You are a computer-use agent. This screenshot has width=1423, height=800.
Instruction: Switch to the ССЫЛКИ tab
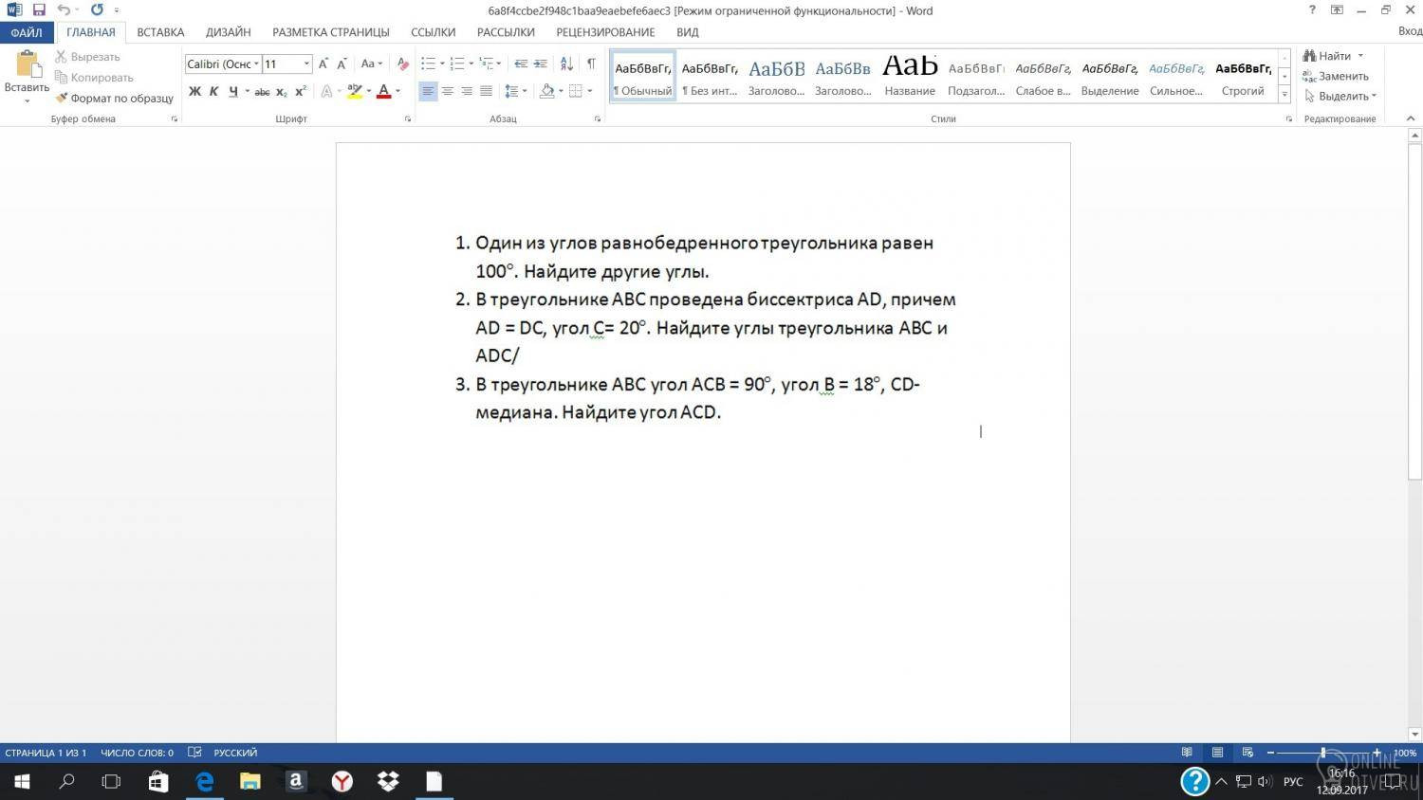point(433,32)
